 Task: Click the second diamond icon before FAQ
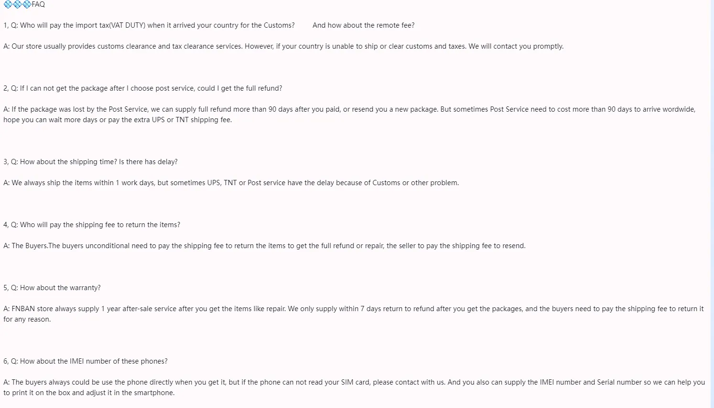[x=17, y=4]
